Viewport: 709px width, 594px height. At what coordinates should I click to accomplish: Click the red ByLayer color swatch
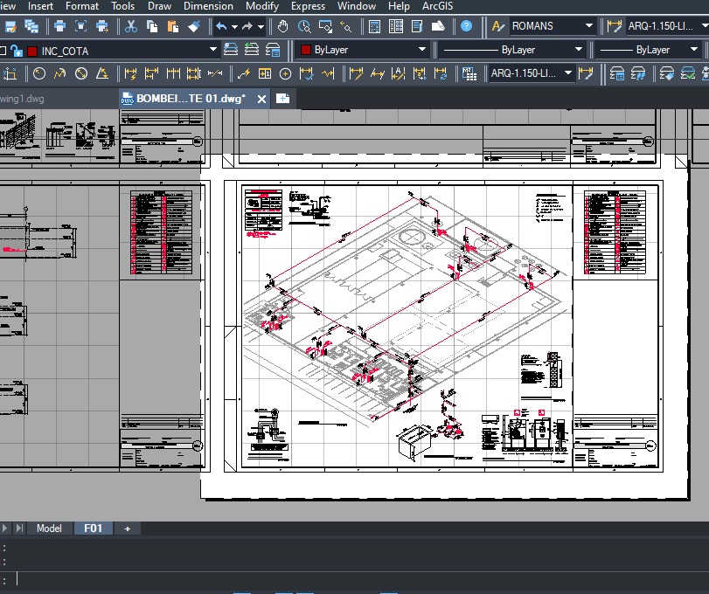304,50
